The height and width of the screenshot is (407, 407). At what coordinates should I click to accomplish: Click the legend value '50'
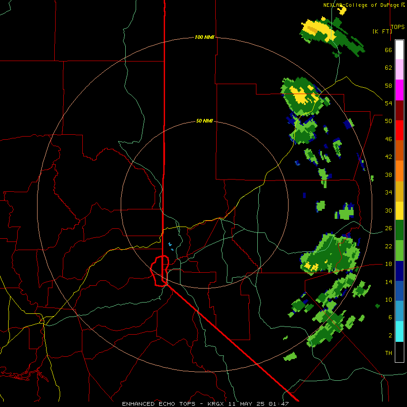click(x=388, y=121)
